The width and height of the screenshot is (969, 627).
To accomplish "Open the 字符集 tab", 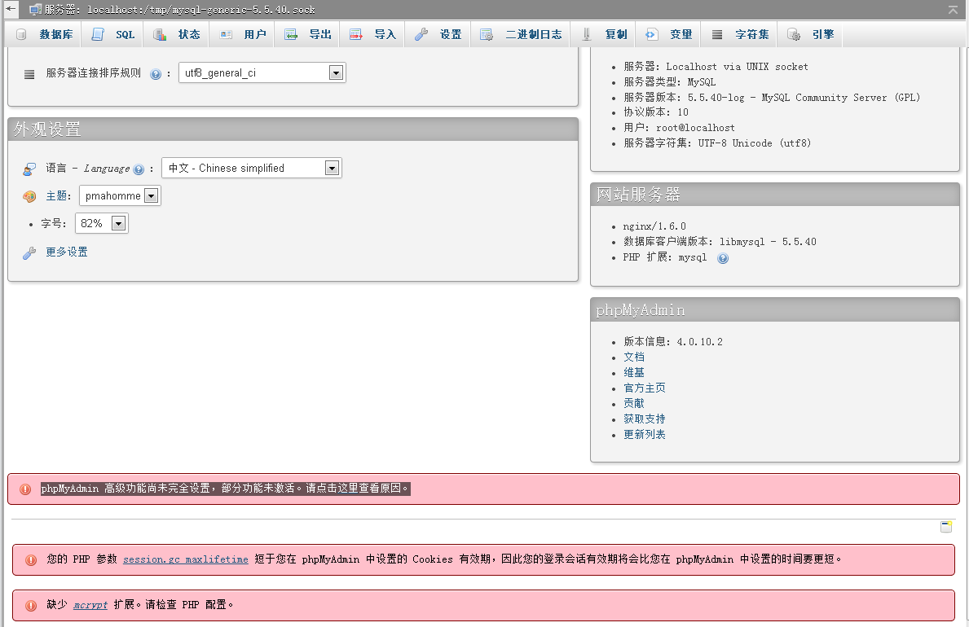I will (740, 34).
